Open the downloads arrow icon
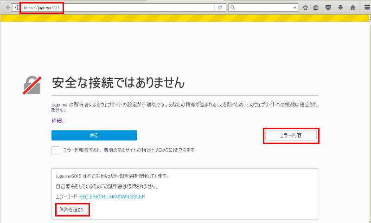Image resolution: width=371 pixels, height=223 pixels. point(340,7)
